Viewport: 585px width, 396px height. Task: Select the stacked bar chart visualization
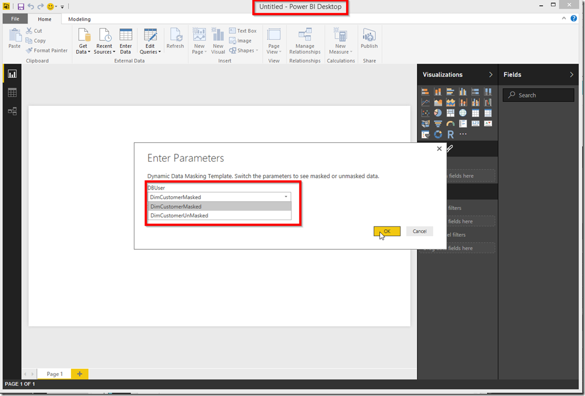(x=425, y=92)
